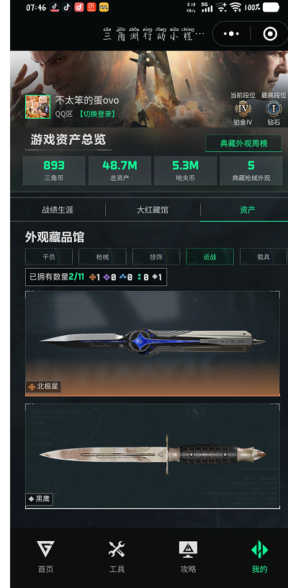288x588 pixels.
Task: Select the 近战 melee filter
Action: coord(210,257)
